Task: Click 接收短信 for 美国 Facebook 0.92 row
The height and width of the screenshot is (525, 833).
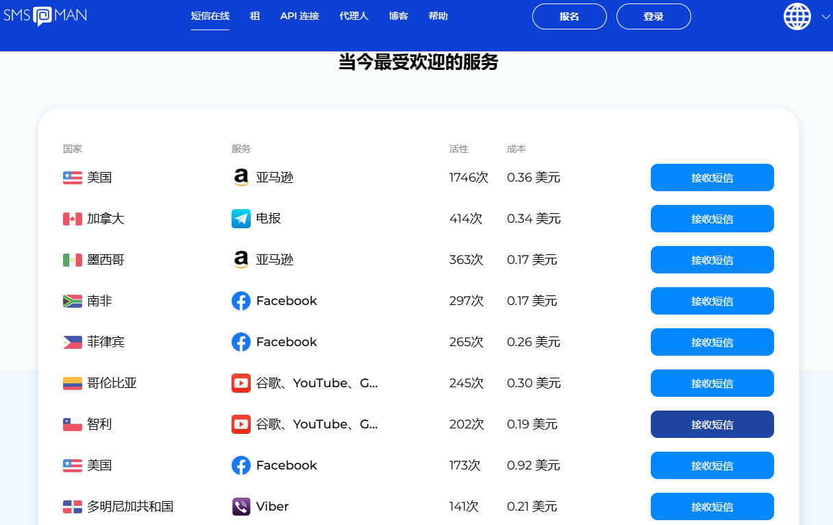Action: [712, 465]
